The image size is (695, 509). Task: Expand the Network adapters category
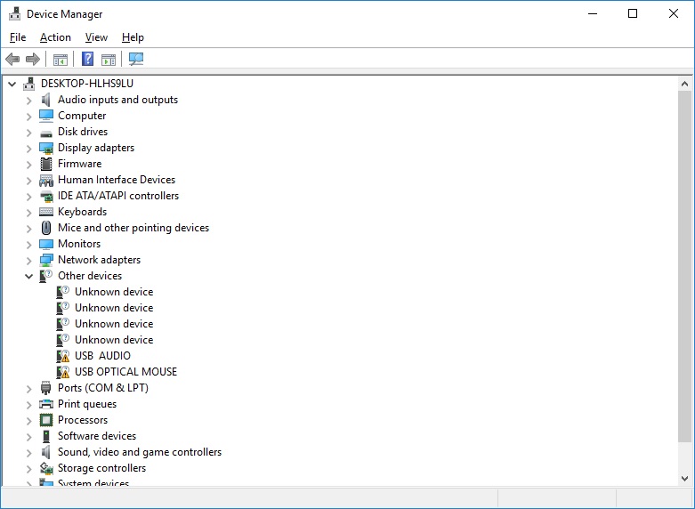28,261
